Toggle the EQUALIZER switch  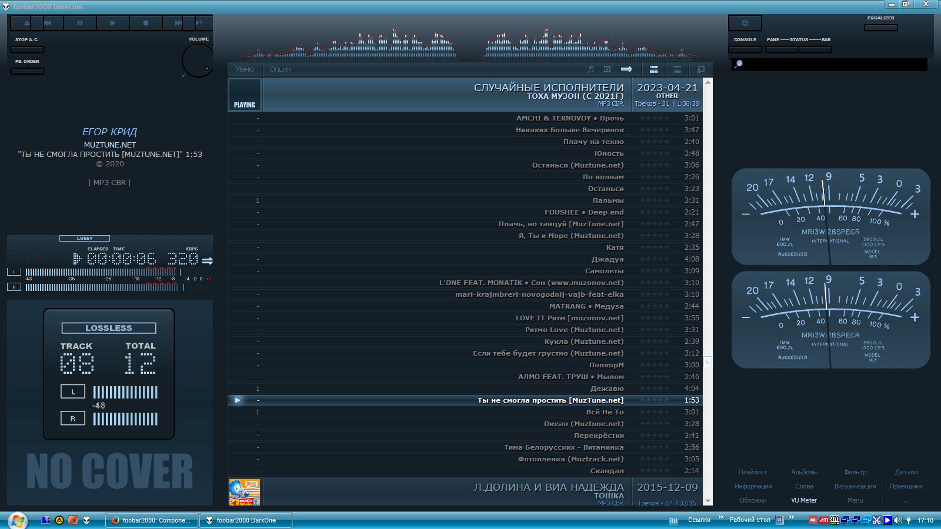pyautogui.click(x=880, y=27)
